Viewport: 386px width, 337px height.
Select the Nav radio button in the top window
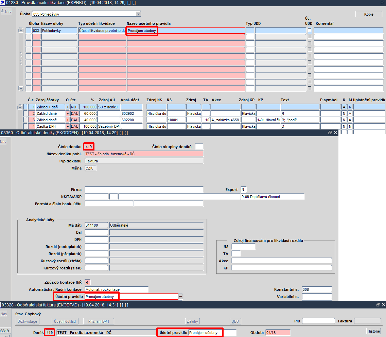2,11
